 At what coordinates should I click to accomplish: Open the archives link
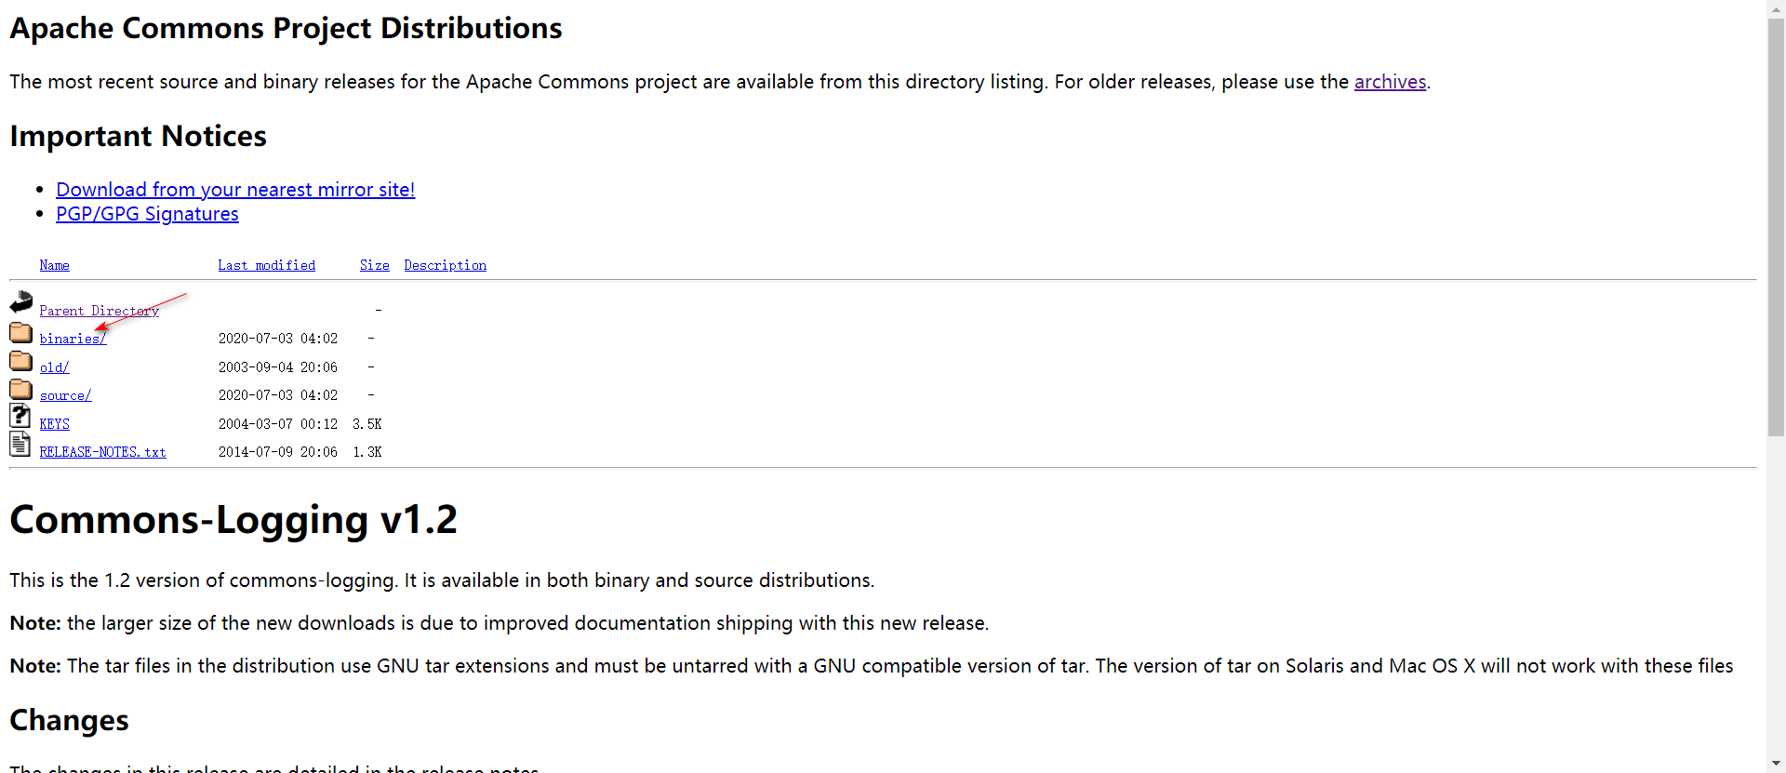click(x=1390, y=82)
